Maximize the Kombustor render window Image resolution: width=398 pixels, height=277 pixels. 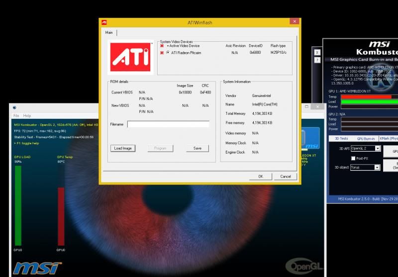(306, 107)
